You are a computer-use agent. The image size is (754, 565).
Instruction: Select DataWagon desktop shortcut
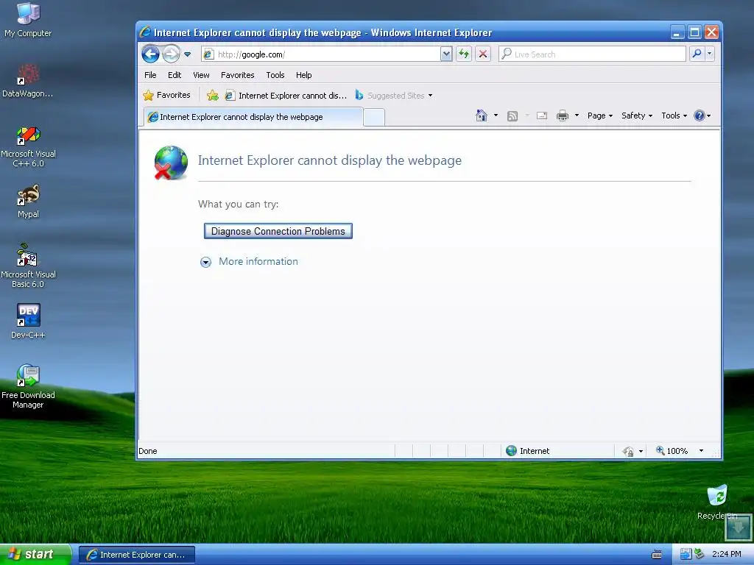28,81
